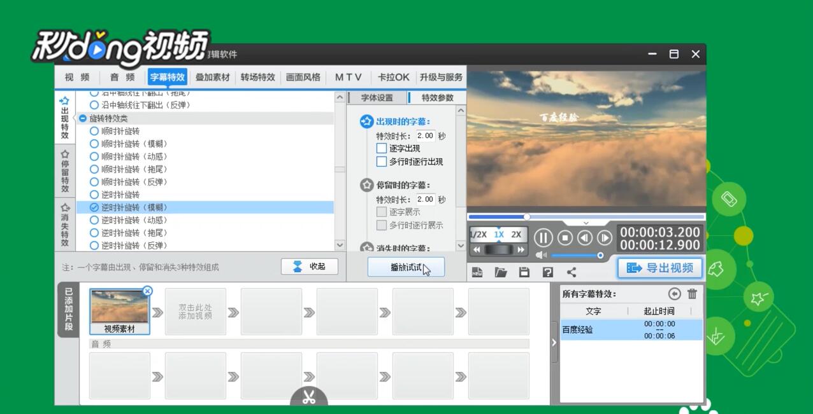Select 顺时针旋转（拖尾） effect
The height and width of the screenshot is (414, 813).
tap(129, 169)
